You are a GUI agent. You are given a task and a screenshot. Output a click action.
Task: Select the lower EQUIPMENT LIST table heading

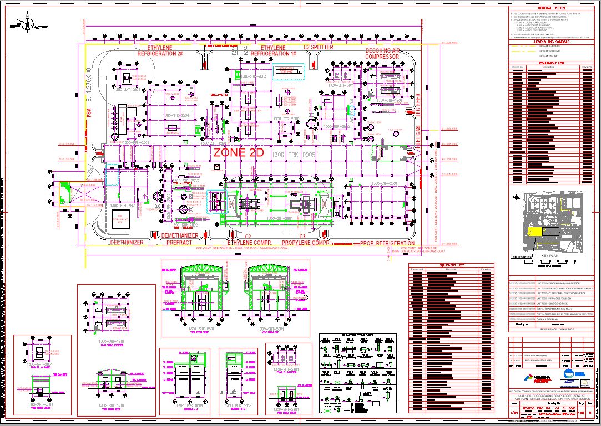click(452, 266)
